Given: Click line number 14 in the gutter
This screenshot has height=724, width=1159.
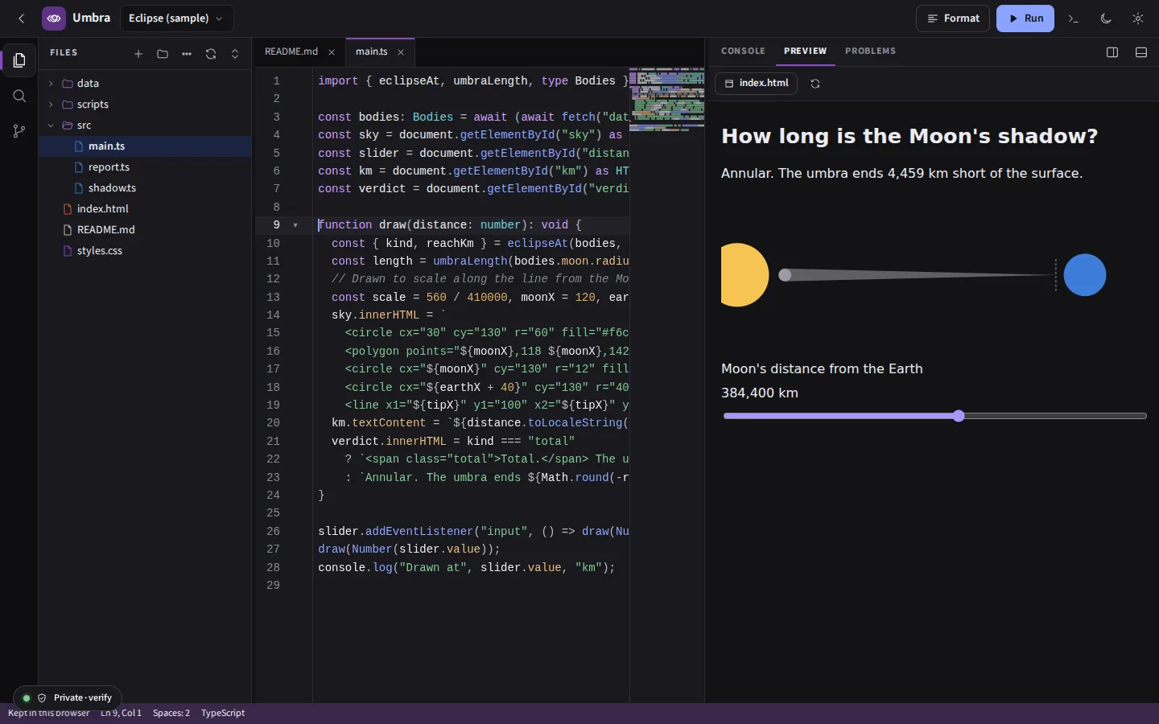Looking at the screenshot, I should tap(274, 315).
